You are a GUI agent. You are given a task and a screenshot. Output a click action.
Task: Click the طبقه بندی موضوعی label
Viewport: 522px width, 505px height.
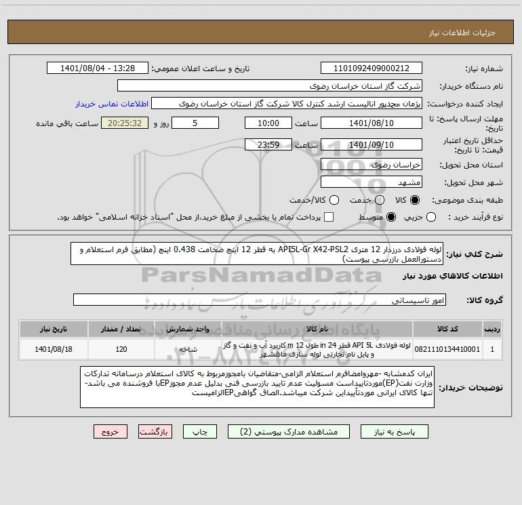pyautogui.click(x=467, y=200)
